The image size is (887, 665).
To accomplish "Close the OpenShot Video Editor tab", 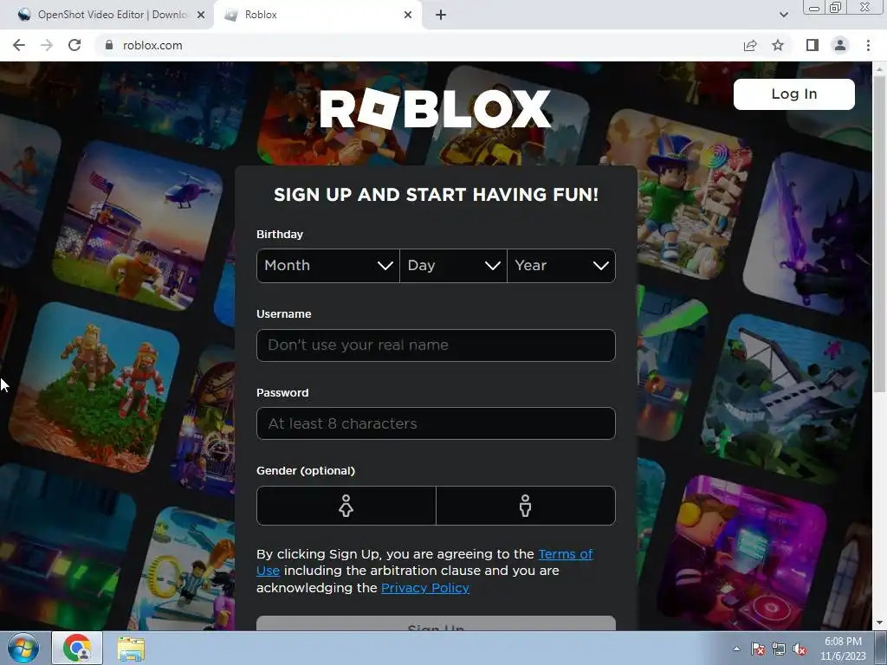I will pyautogui.click(x=201, y=15).
